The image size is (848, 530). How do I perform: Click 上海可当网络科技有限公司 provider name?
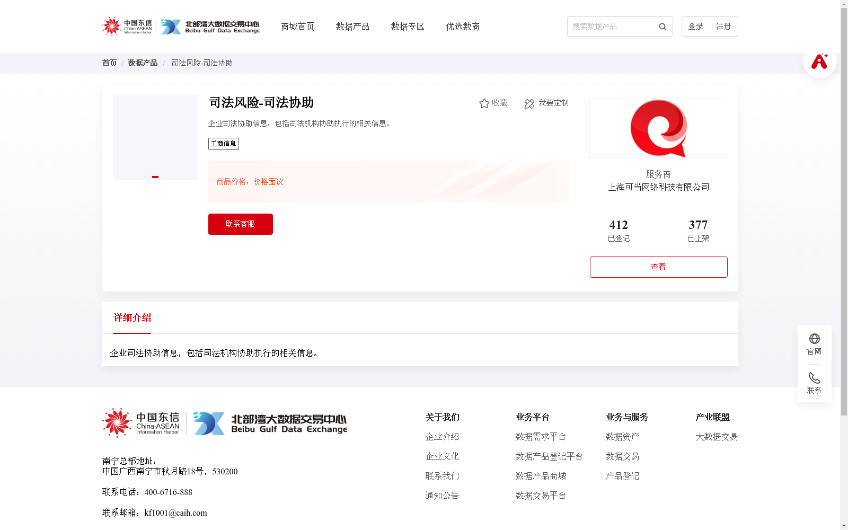point(659,187)
